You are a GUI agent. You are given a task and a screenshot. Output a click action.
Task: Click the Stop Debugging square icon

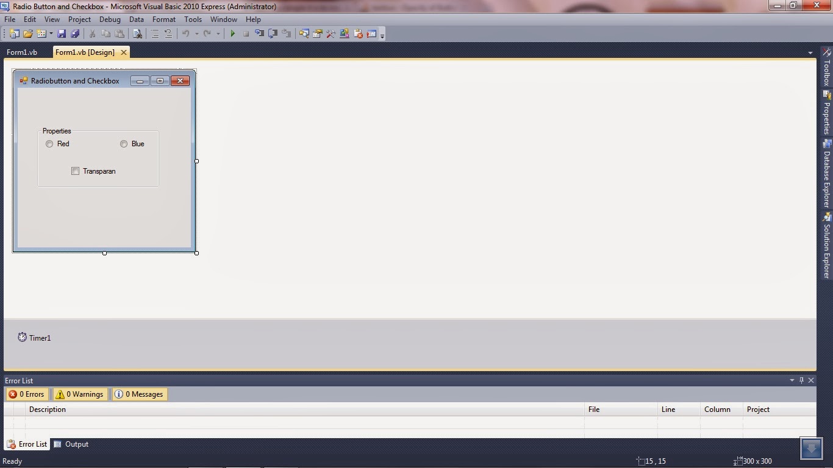(x=246, y=34)
